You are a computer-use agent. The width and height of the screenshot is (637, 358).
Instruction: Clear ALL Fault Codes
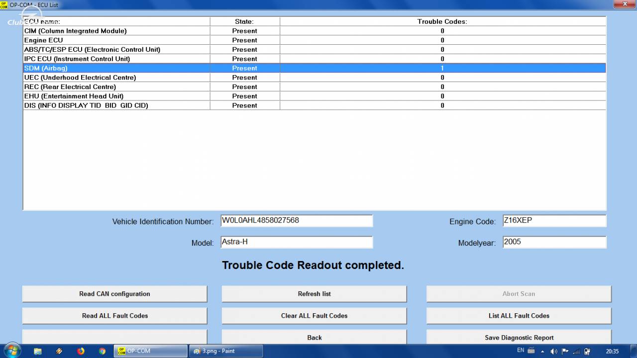click(314, 316)
